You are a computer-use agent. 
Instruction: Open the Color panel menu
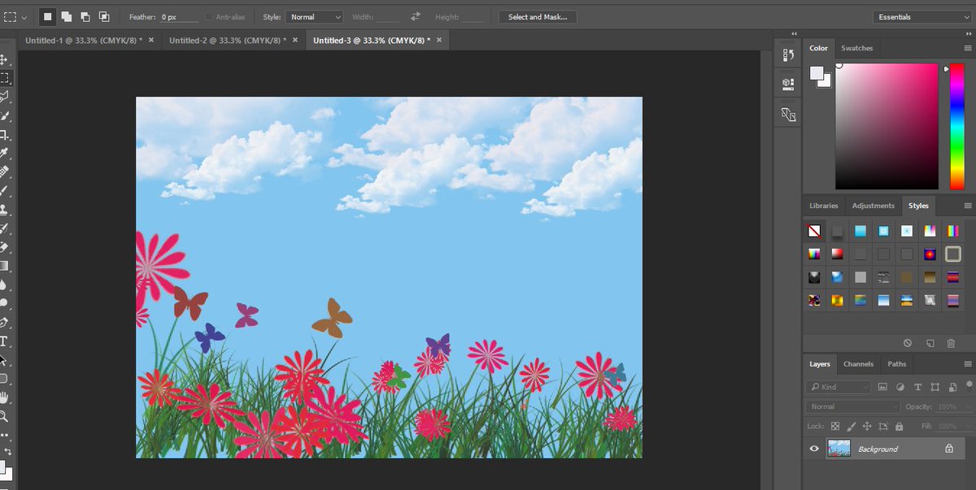coord(968,48)
